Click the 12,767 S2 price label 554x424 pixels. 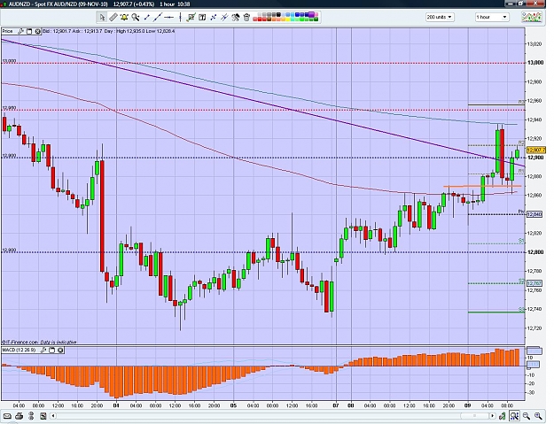(x=534, y=283)
